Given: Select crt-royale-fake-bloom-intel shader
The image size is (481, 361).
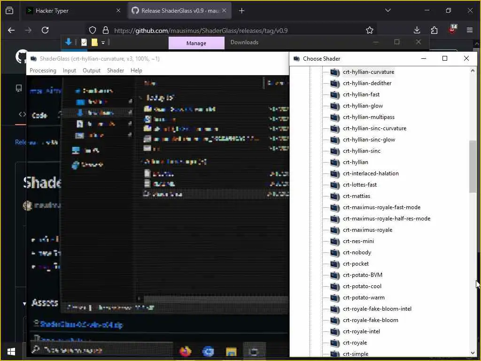Looking at the screenshot, I should tap(377, 309).
